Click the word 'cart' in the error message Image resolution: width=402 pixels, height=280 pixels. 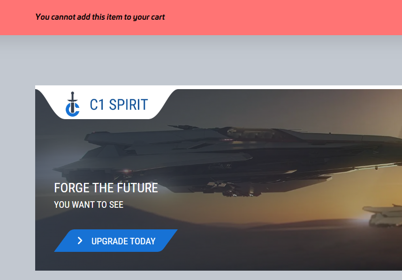(158, 17)
